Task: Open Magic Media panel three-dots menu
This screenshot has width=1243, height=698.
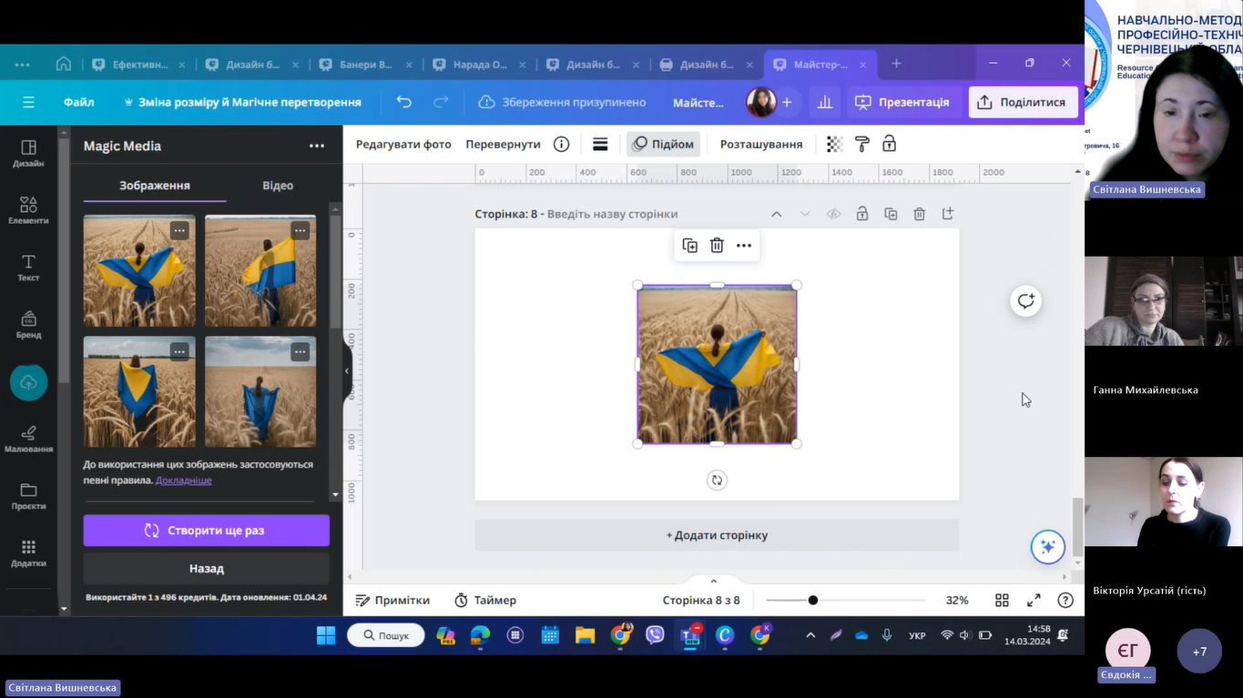Action: (316, 146)
